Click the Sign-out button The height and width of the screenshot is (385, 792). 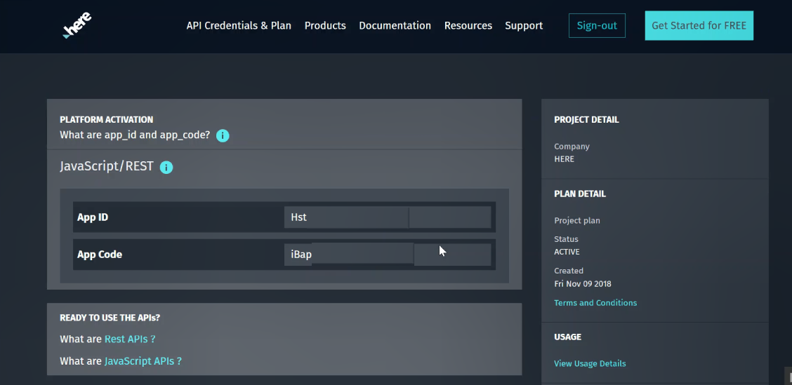597,26
